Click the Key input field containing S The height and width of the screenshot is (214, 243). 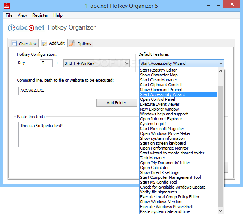[x=46, y=63]
